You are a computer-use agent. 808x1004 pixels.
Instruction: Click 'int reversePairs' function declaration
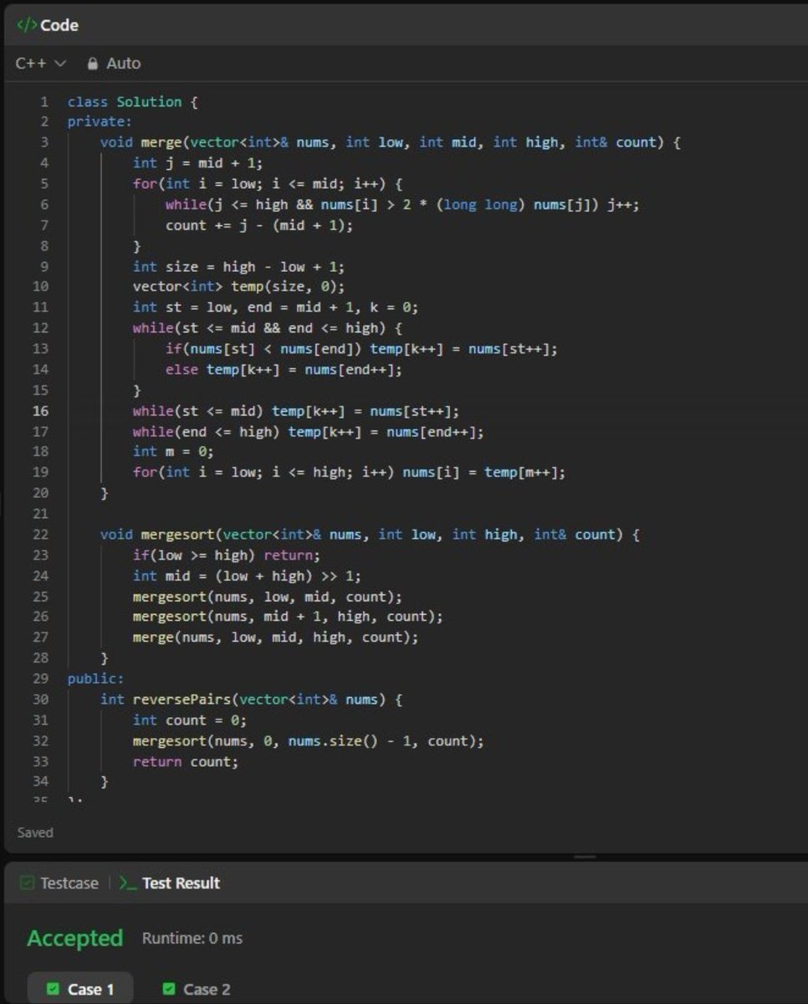[x=251, y=699]
